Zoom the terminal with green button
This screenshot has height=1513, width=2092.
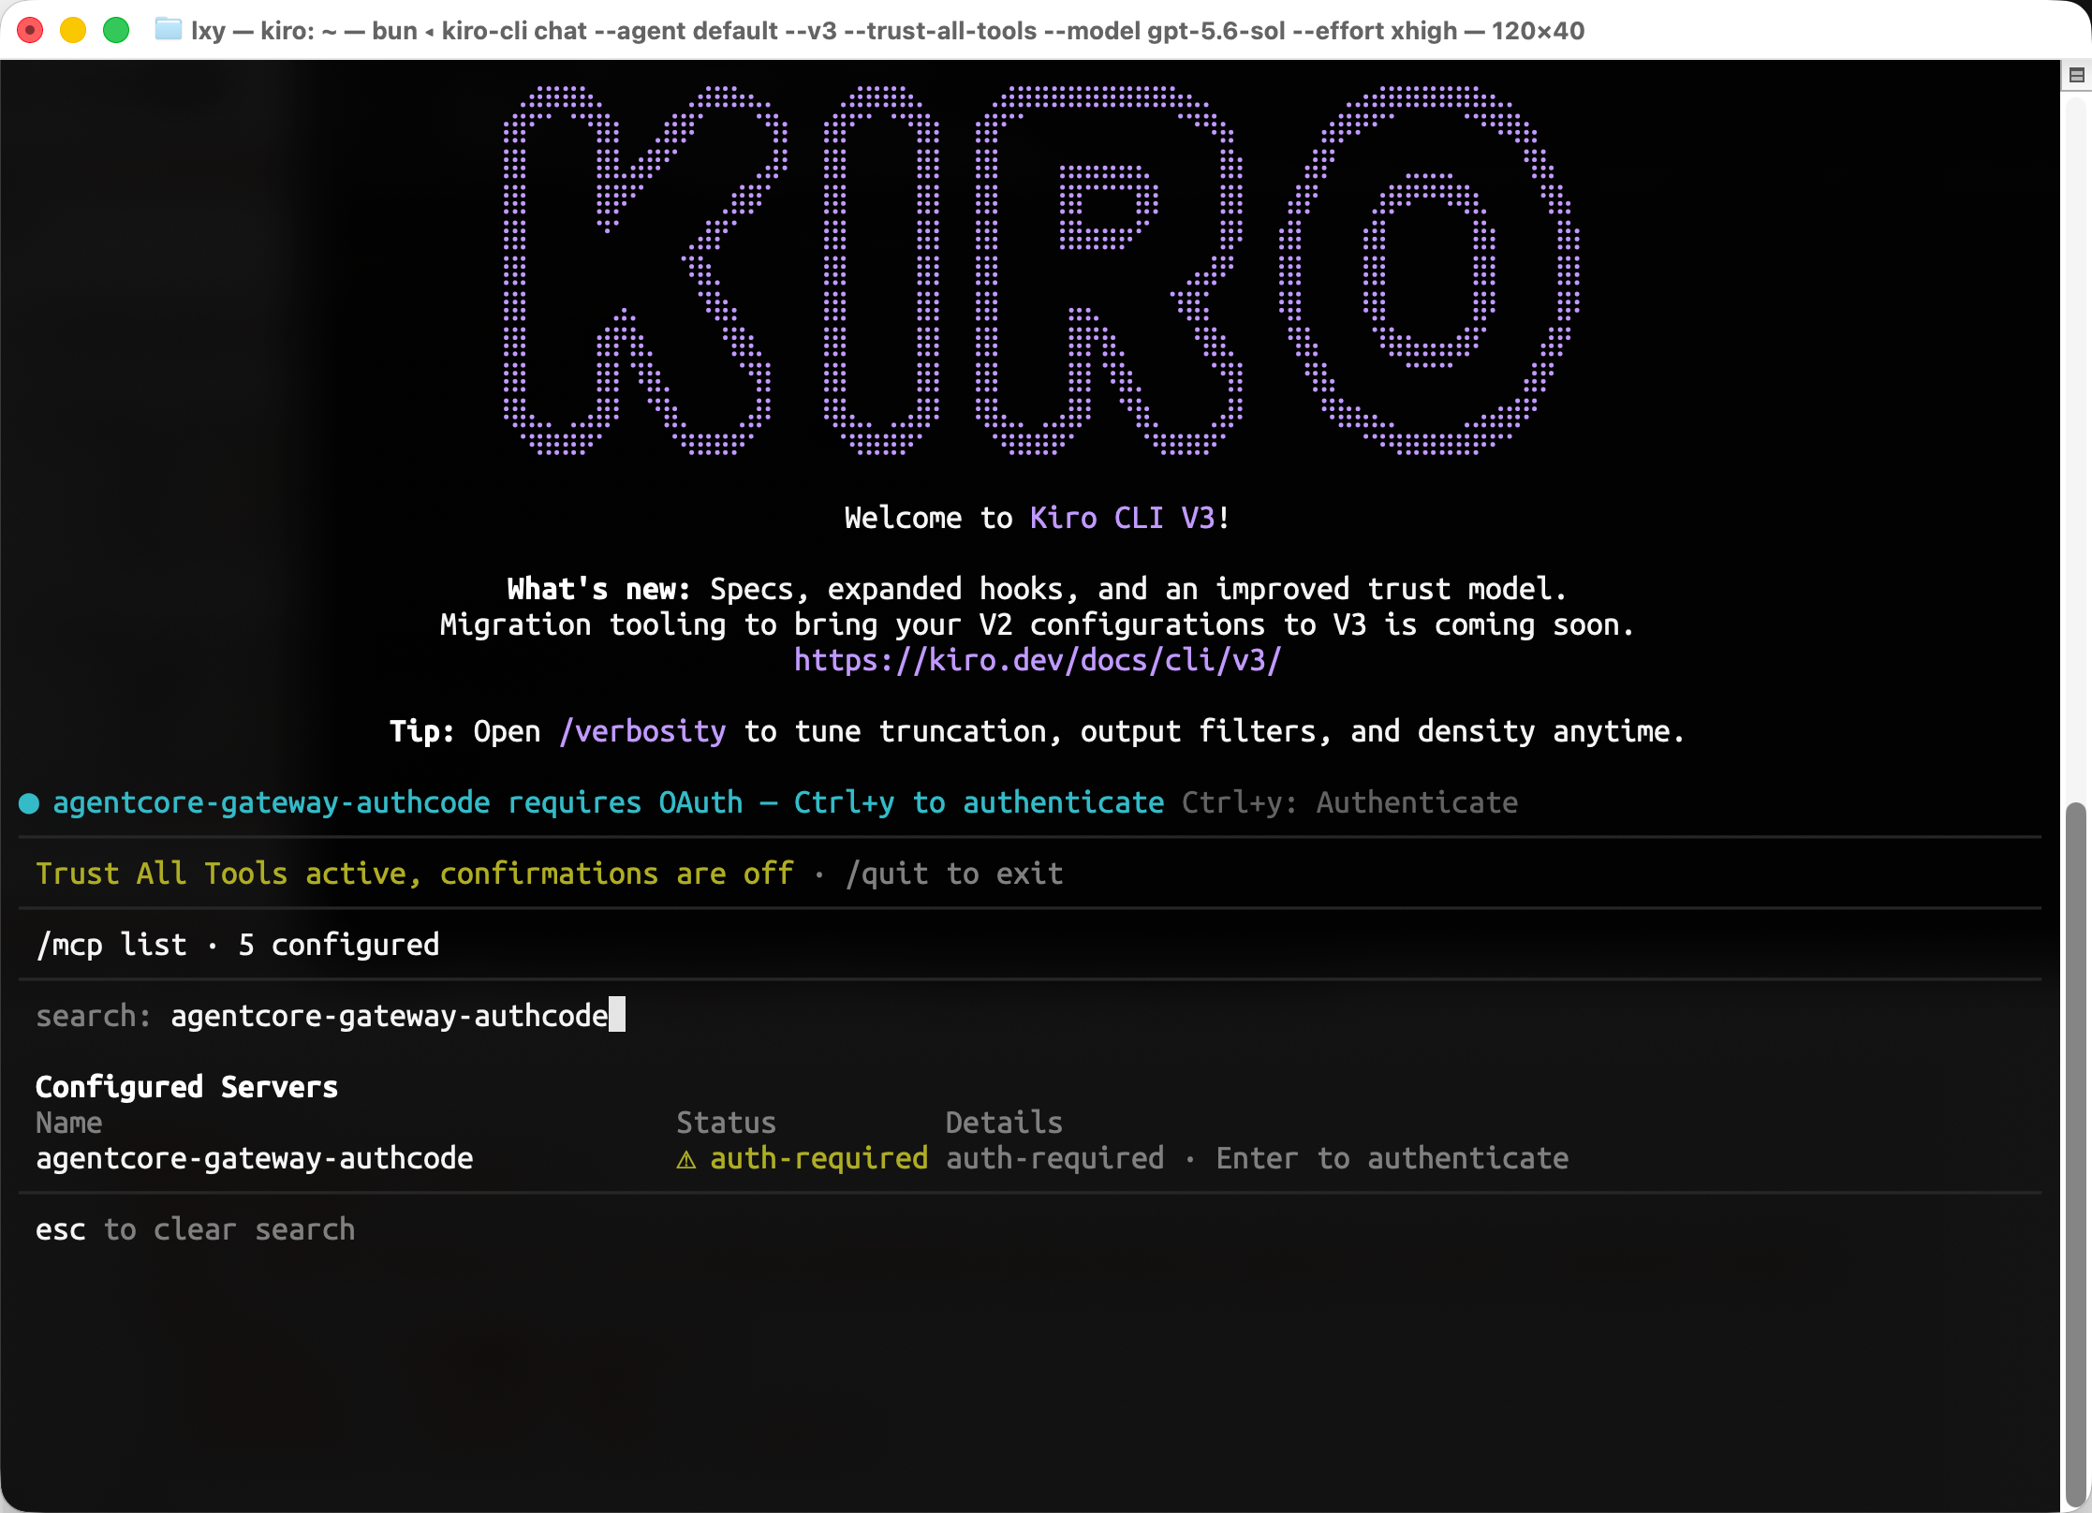(116, 31)
